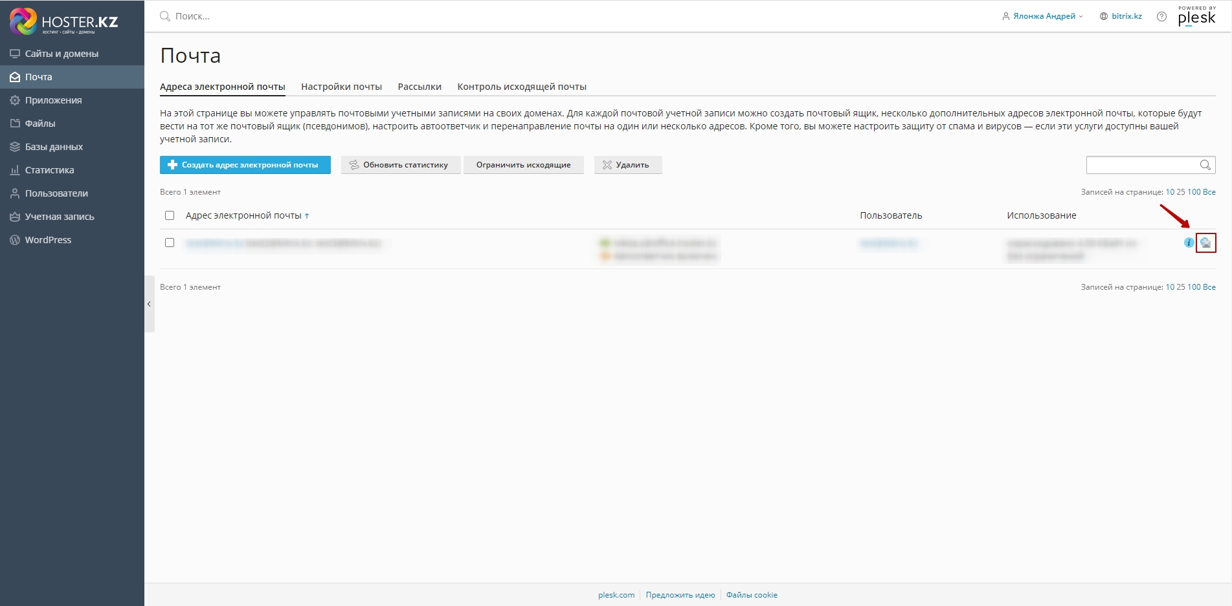Switch to Настройки почты tab
The height and width of the screenshot is (606, 1232).
tap(341, 87)
